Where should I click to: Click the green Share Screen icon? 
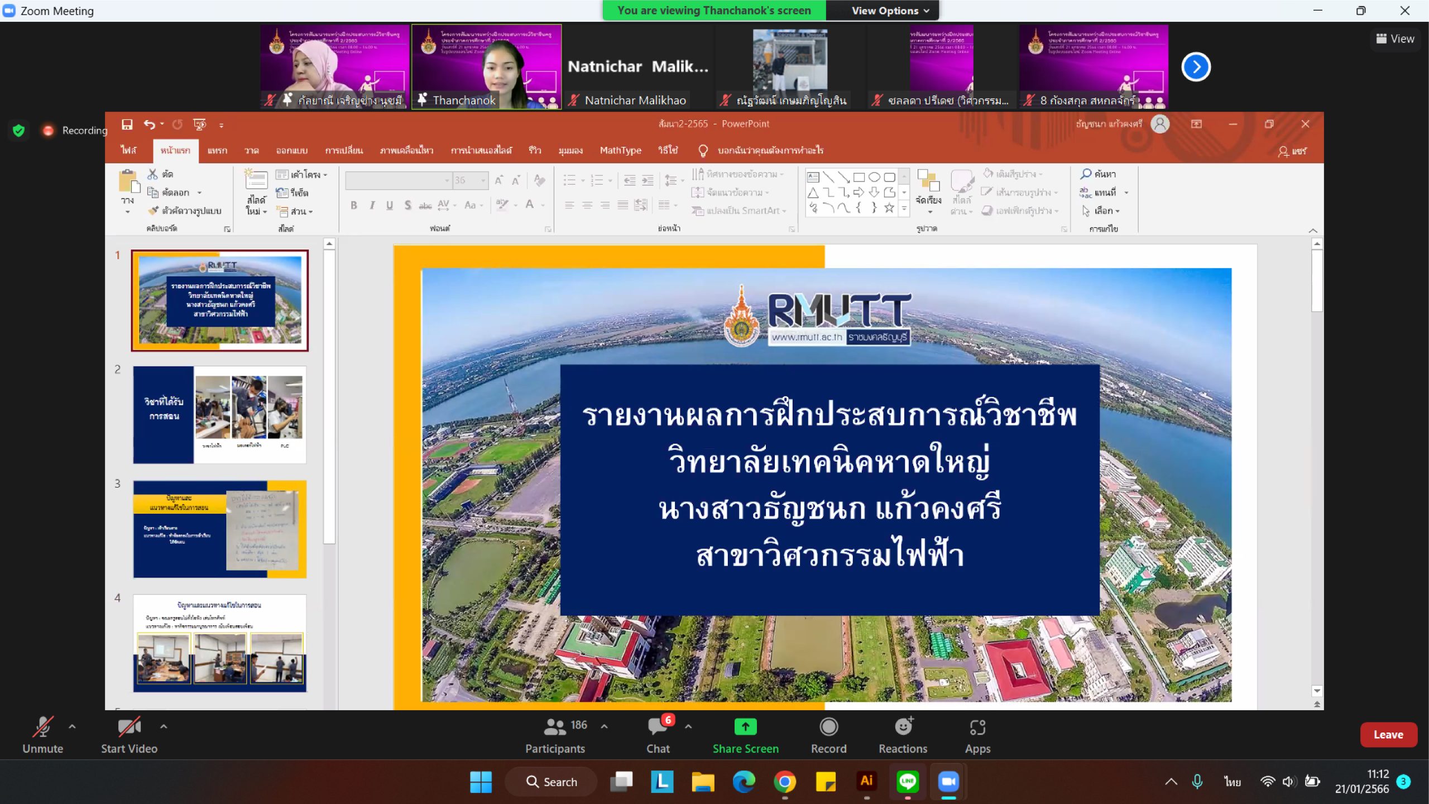point(745,727)
